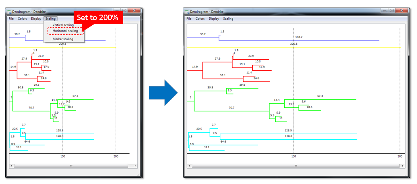Open File menu in the right window
This screenshot has width=417, height=184.
(x=189, y=19)
